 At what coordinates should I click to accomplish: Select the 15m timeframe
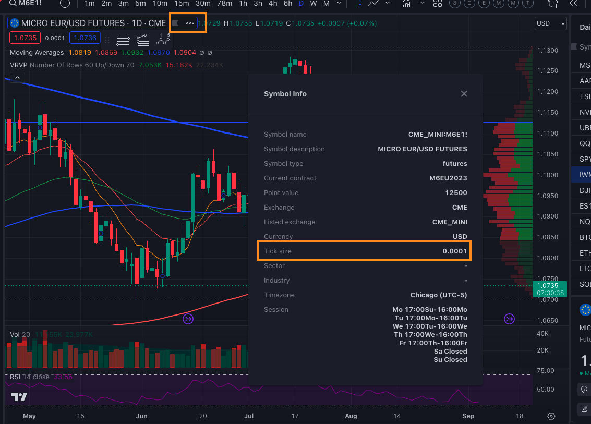181,4
